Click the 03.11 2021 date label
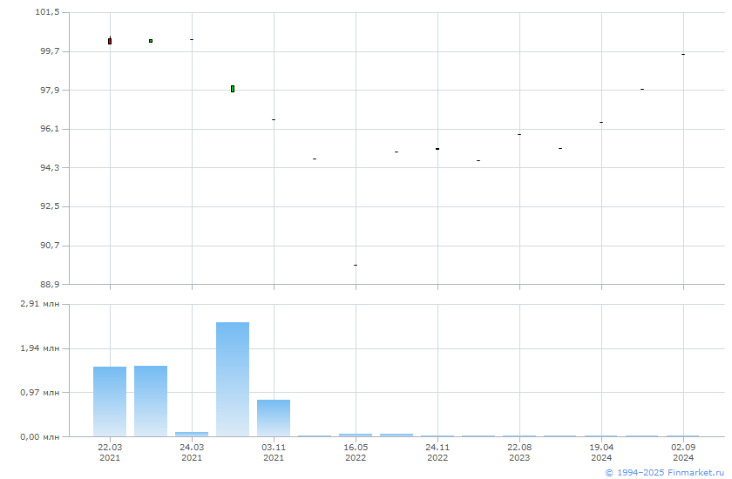 pos(274,452)
